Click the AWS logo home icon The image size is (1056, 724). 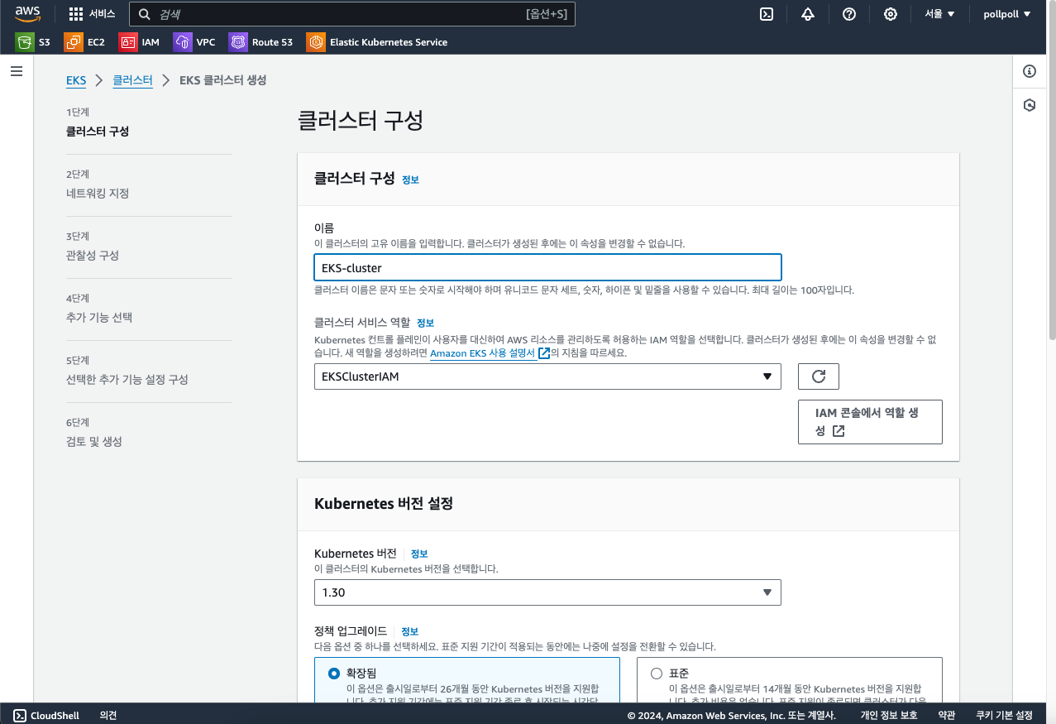27,13
